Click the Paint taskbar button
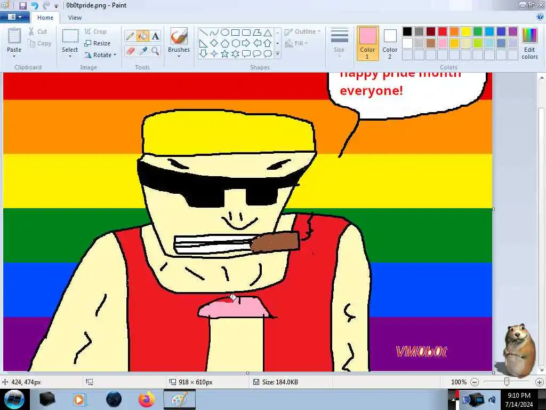Screen dimensions: 546x410 180,399
